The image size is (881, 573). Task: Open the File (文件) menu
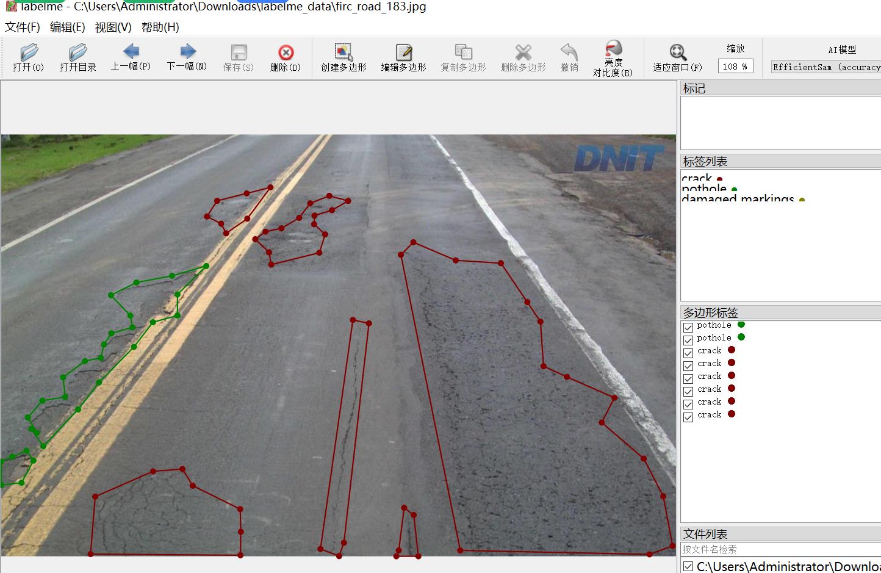pos(23,27)
